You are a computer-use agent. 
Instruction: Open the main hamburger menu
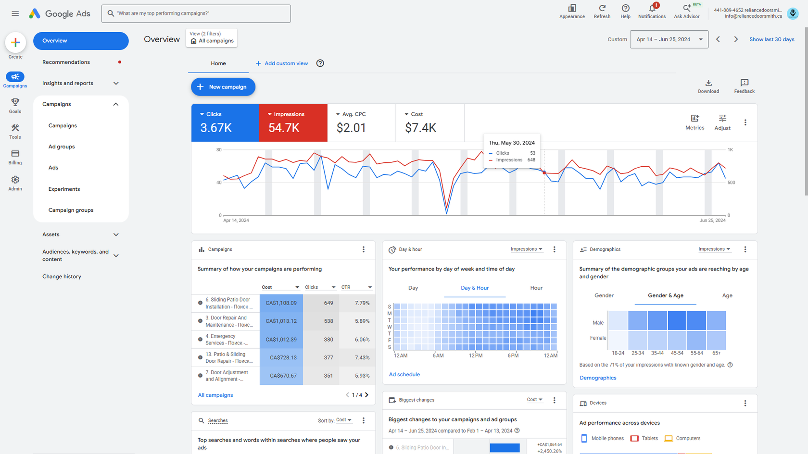tap(15, 13)
